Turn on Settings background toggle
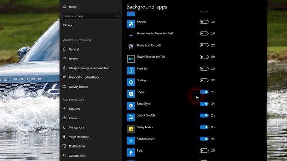Image resolution: width=287 pixels, height=161 pixels. coord(204,80)
